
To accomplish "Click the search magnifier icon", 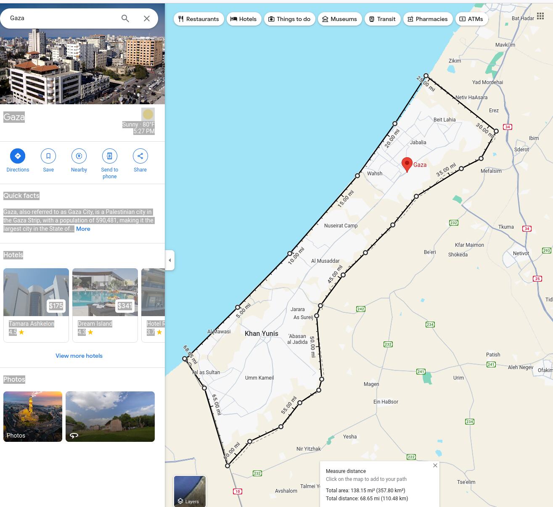I will pyautogui.click(x=125, y=18).
